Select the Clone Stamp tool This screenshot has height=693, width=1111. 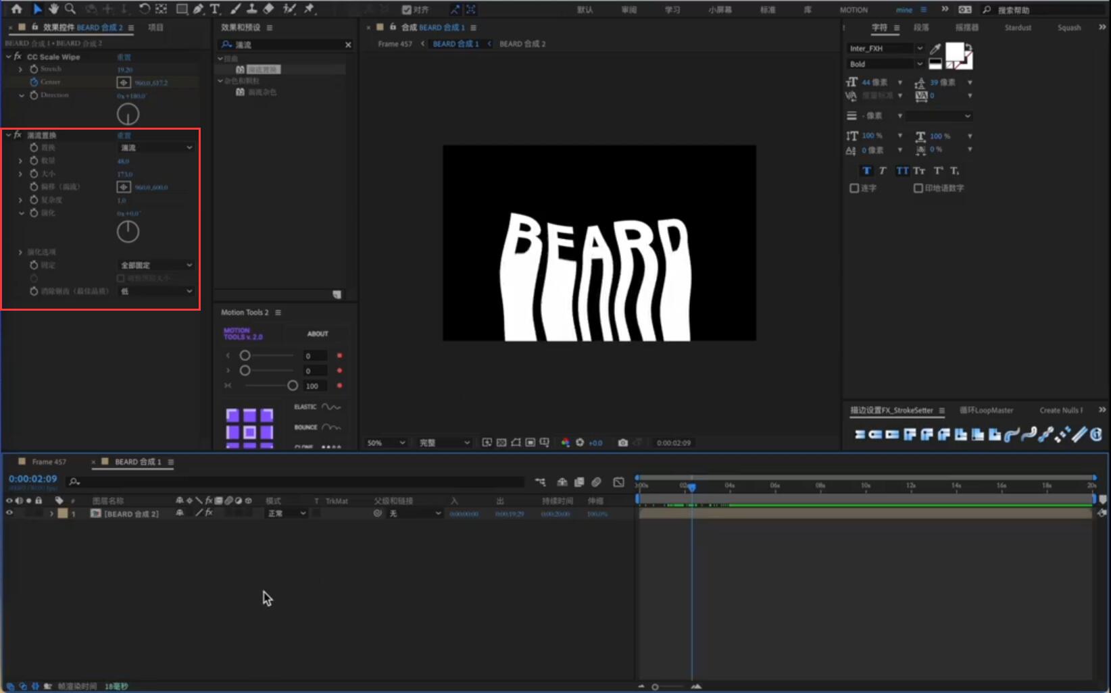pyautogui.click(x=251, y=9)
